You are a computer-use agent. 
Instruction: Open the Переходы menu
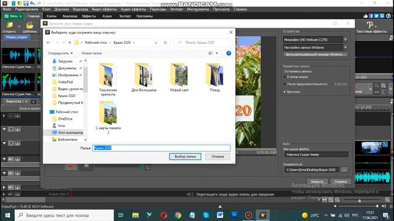158,9
